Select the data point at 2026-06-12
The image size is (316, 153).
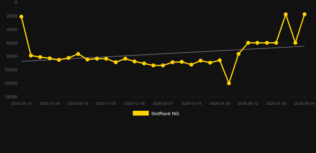[x=248, y=43]
